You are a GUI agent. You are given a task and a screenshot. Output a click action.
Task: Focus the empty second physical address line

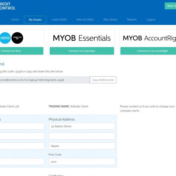pos(82,136)
